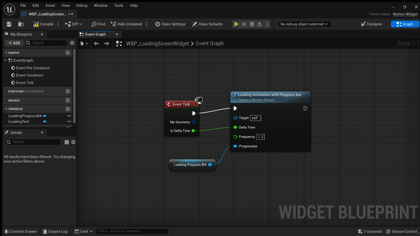The height and width of the screenshot is (236, 420).
Task: Collapse the VARIABLES section
Action: [x=6, y=109]
